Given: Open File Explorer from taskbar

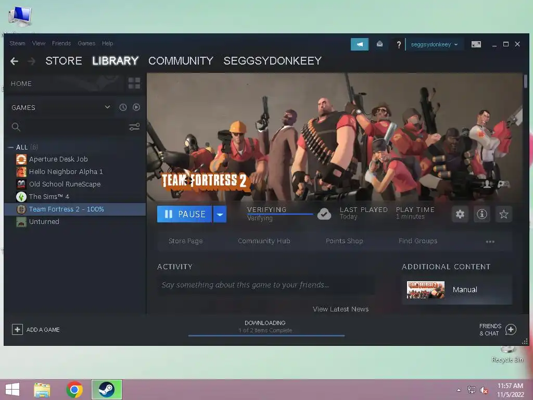Looking at the screenshot, I should (x=42, y=390).
